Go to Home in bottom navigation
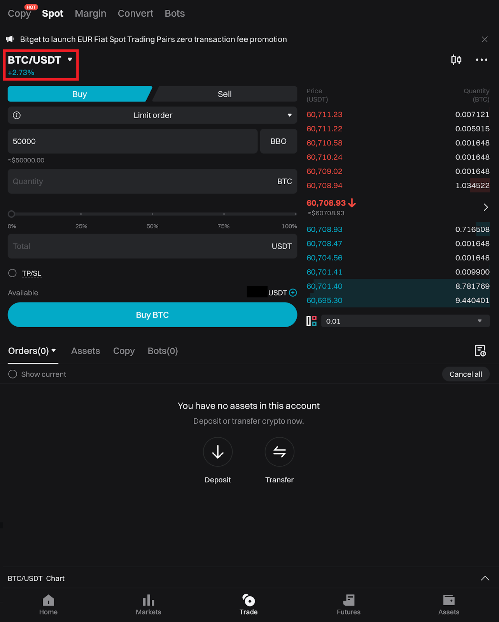This screenshot has width=499, height=622. pyautogui.click(x=48, y=605)
